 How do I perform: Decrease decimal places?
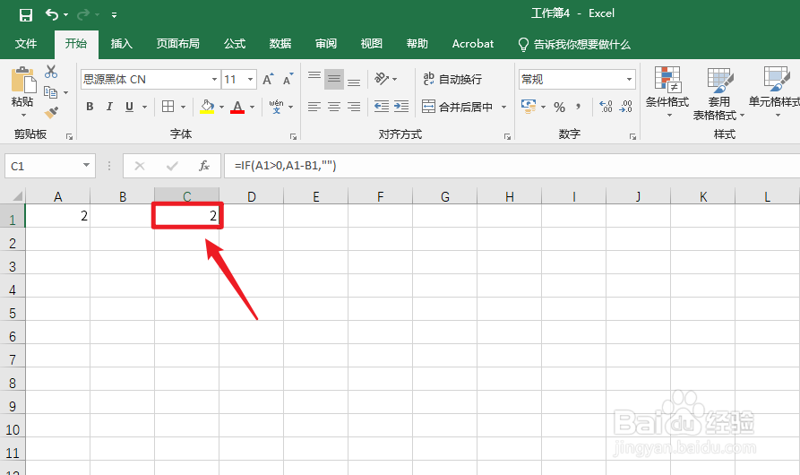coord(625,106)
